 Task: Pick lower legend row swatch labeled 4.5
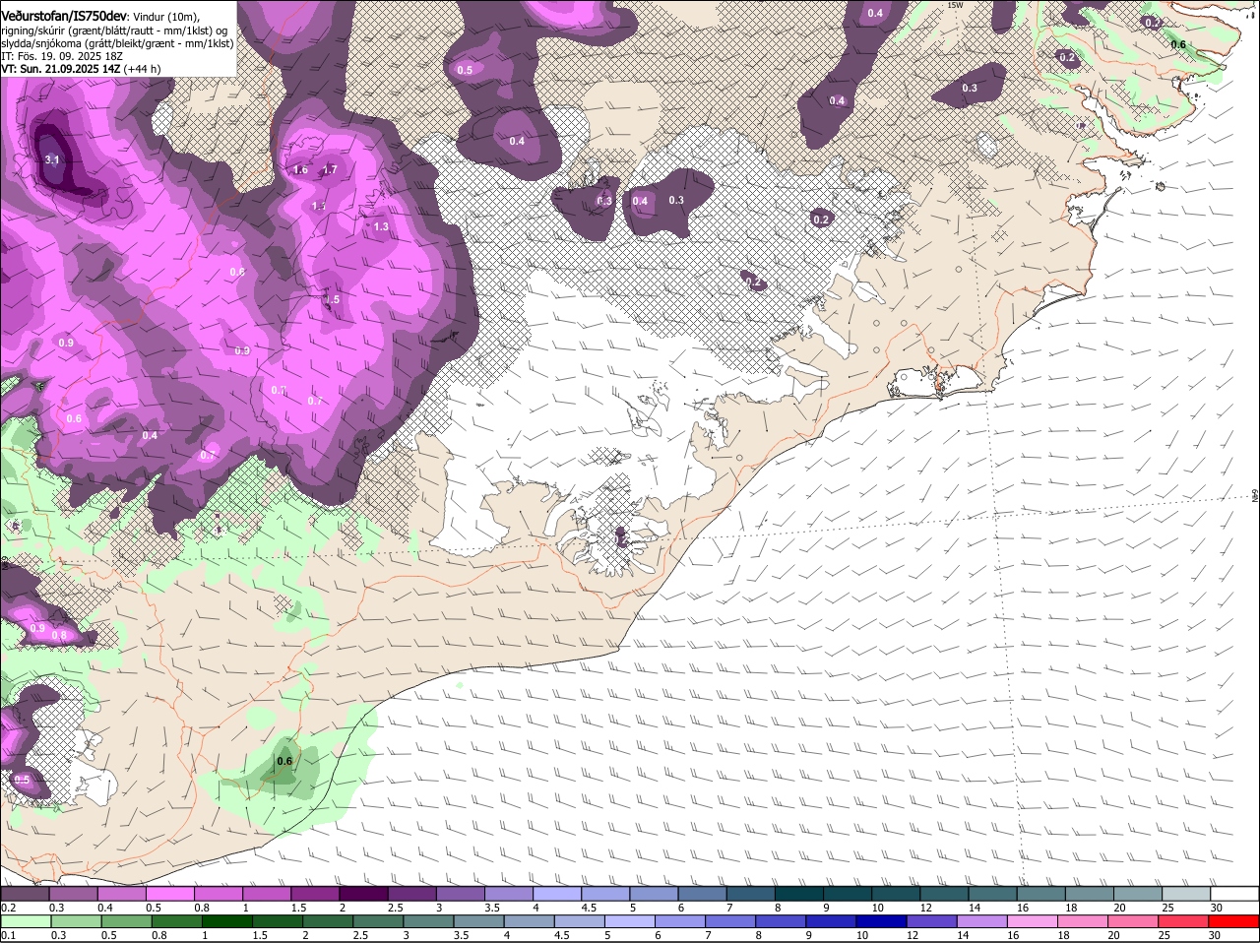click(x=579, y=921)
